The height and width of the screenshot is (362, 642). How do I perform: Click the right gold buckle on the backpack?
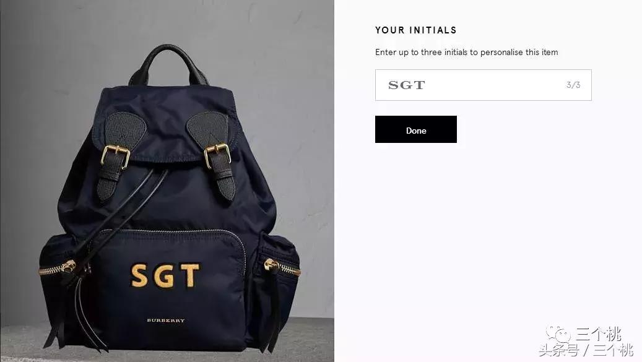217,155
